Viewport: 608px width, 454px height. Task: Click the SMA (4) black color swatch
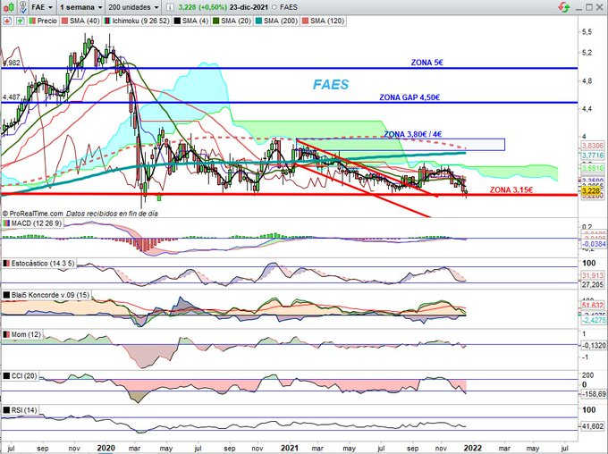click(x=178, y=21)
